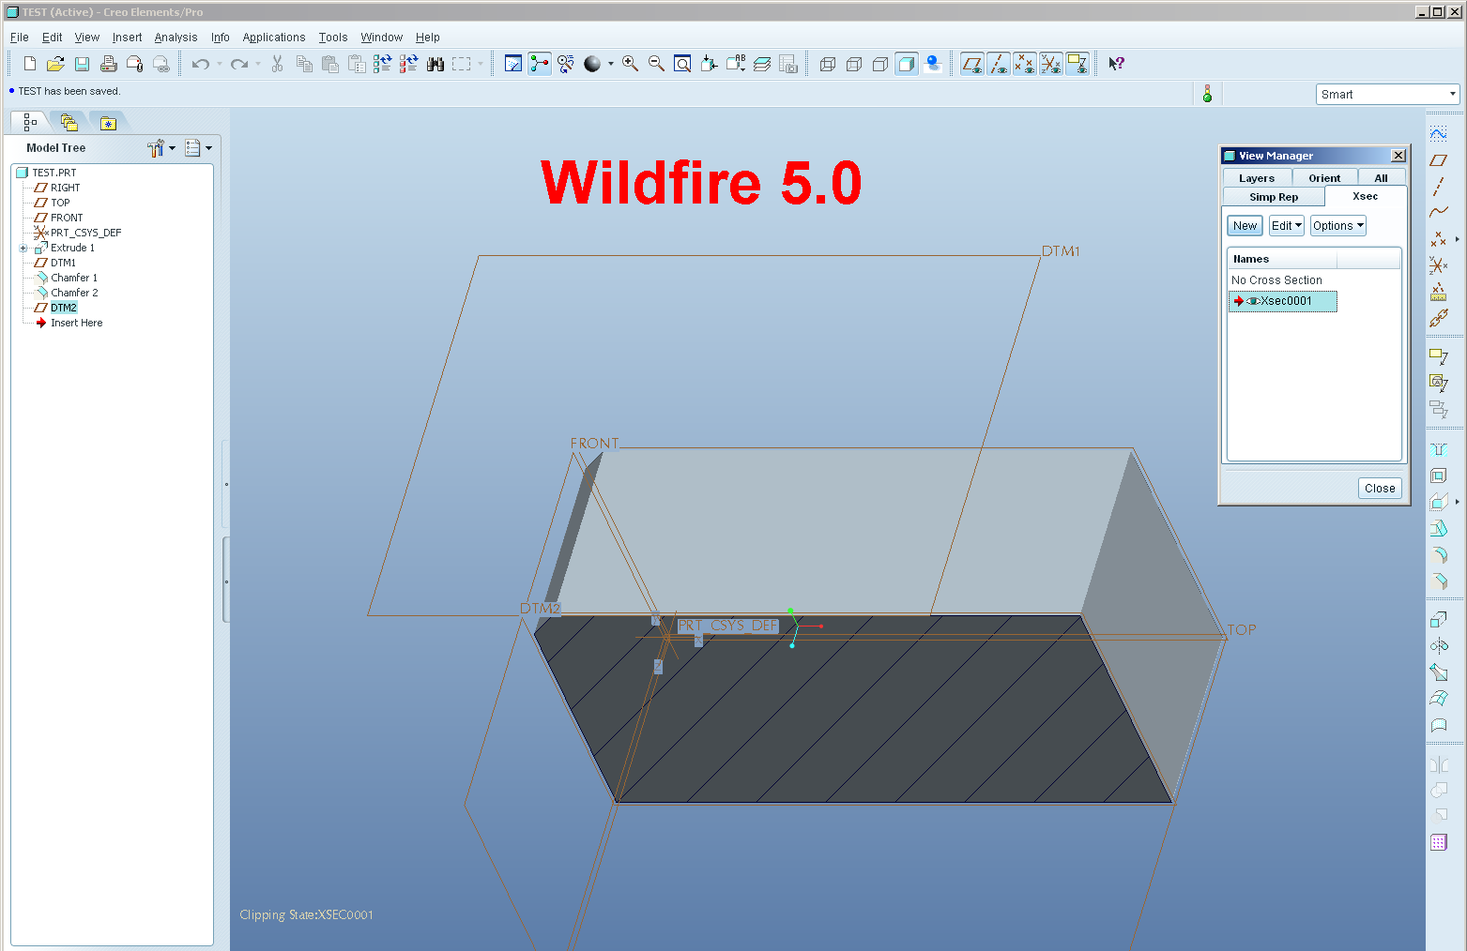Select the Round tool in right toolbar
1467x951 pixels.
[1438, 555]
